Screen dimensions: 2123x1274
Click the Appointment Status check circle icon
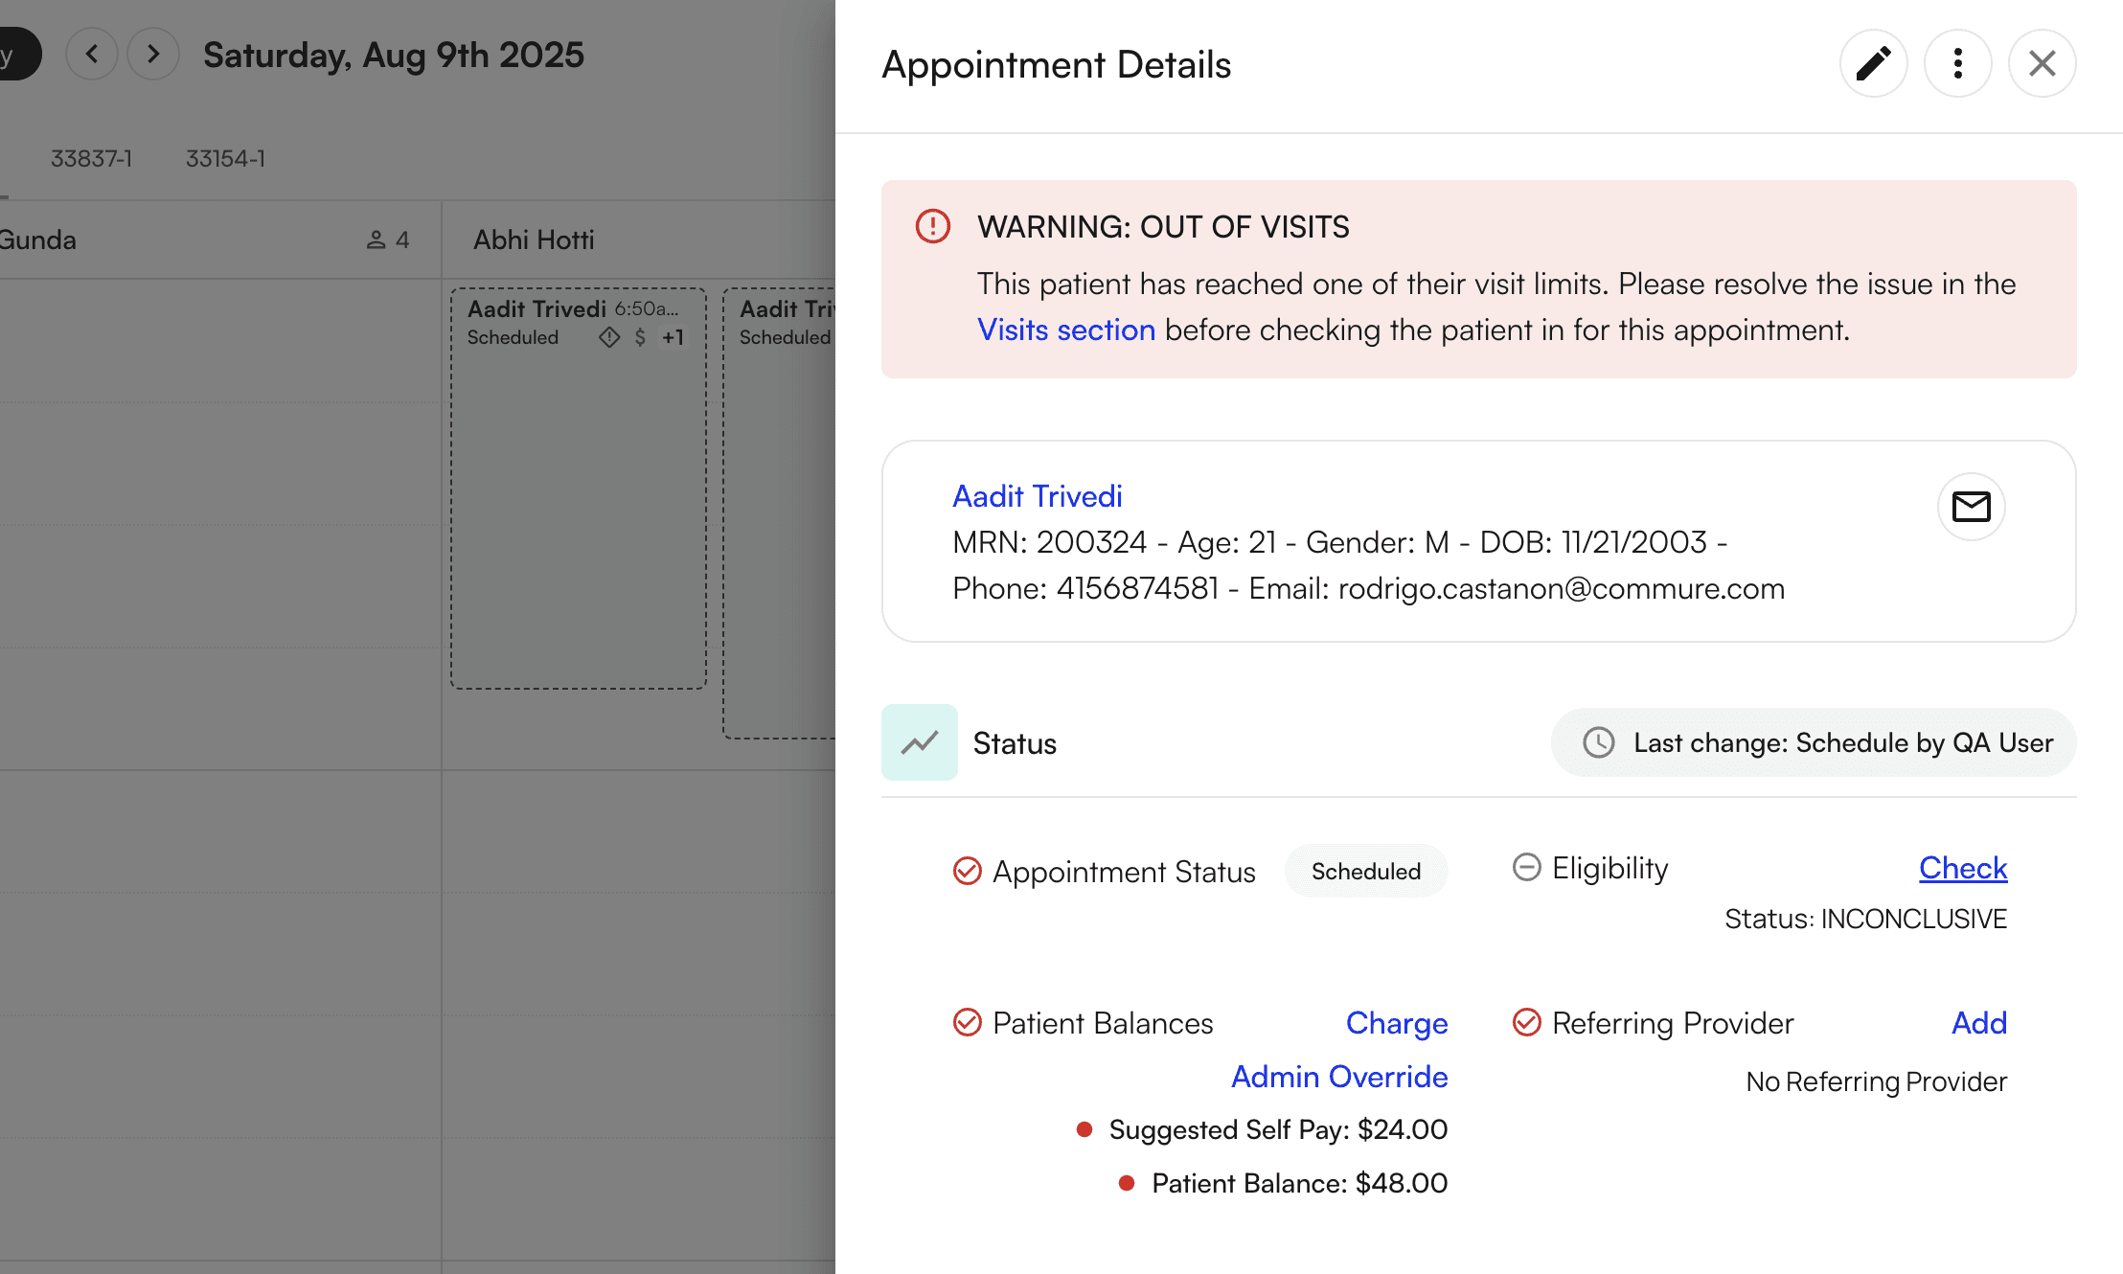click(967, 871)
